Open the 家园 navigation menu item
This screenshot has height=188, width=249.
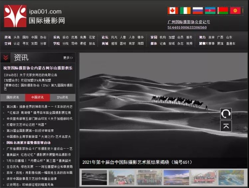154,37
